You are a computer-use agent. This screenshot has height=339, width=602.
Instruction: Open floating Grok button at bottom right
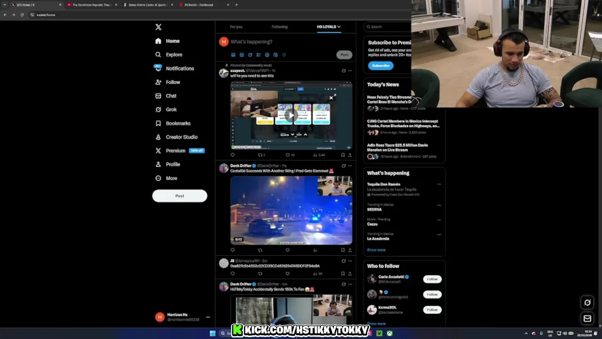pos(587,302)
